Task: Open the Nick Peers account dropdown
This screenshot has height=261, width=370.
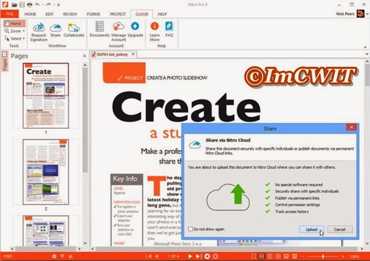Action: coord(367,14)
